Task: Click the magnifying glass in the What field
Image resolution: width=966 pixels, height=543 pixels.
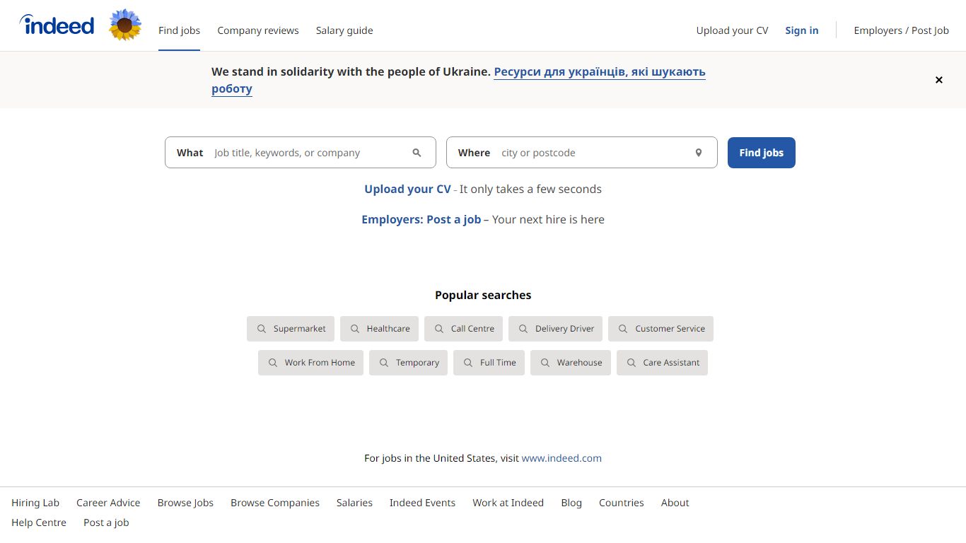Action: tap(417, 152)
